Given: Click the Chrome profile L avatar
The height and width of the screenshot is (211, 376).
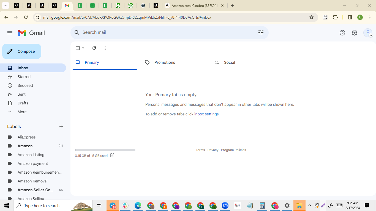Looking at the screenshot, I should [x=360, y=17].
